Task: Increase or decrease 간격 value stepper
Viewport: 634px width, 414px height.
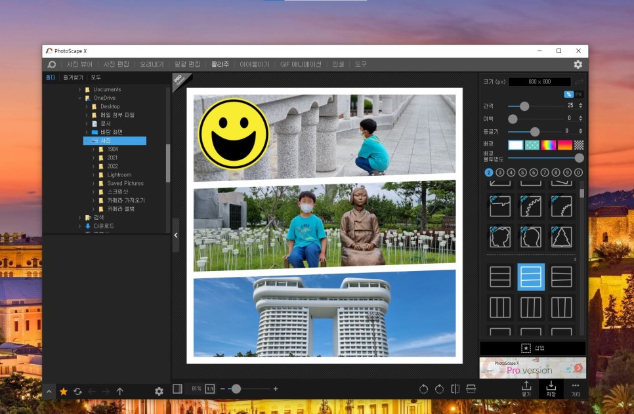Action: (581, 105)
